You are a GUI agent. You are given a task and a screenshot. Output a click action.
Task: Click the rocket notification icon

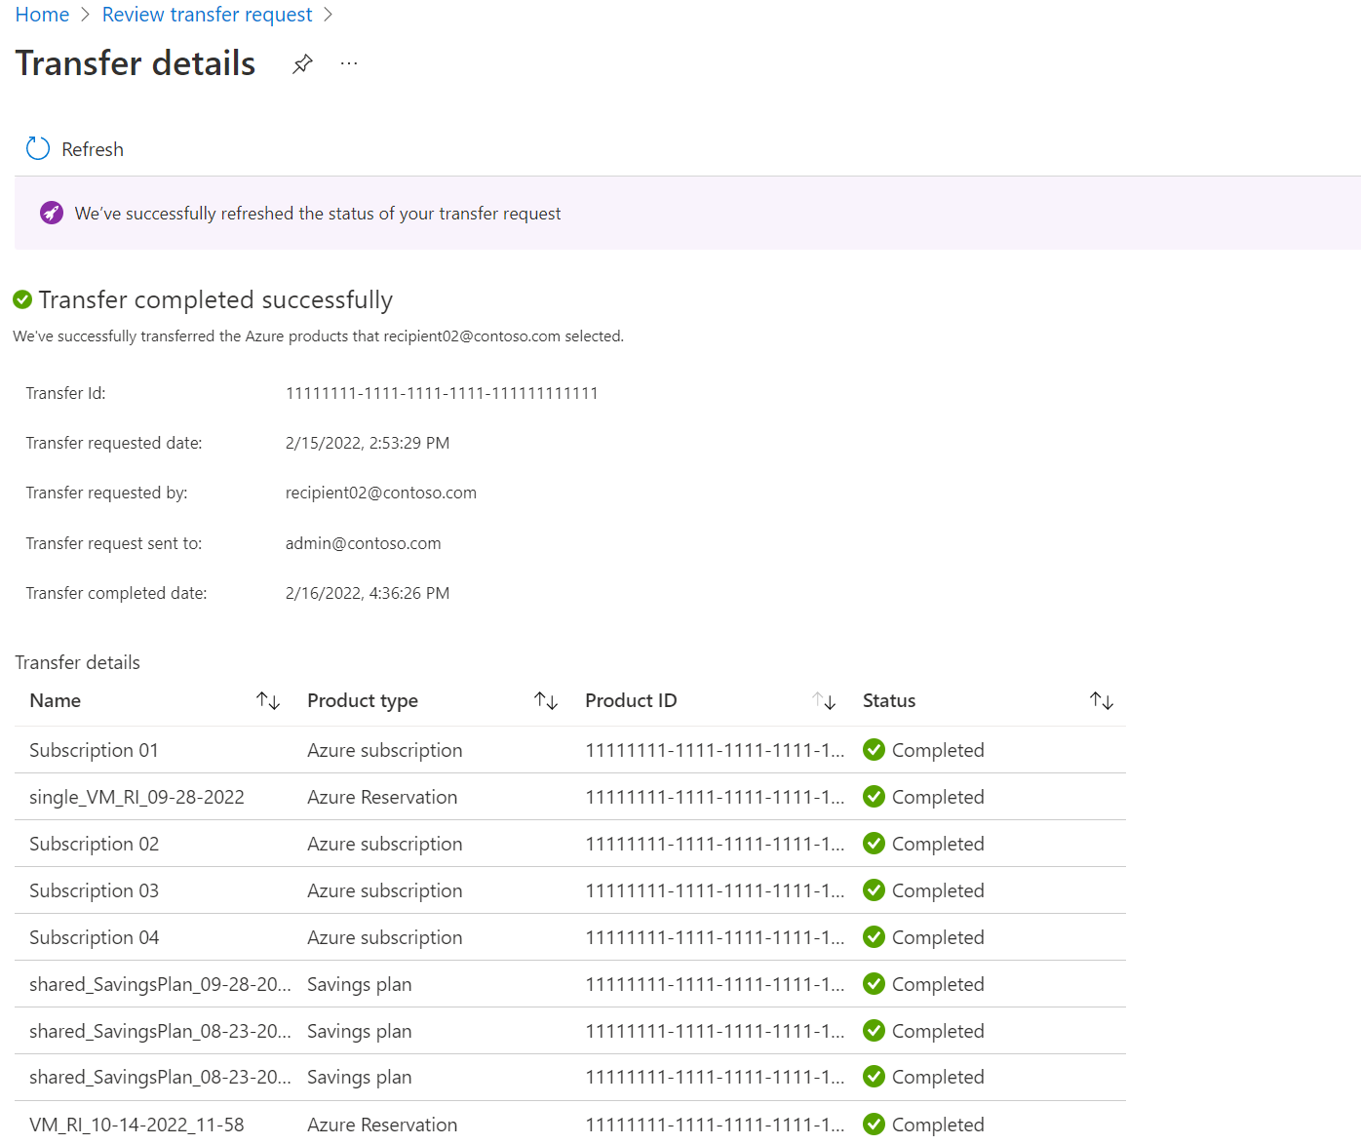click(52, 213)
